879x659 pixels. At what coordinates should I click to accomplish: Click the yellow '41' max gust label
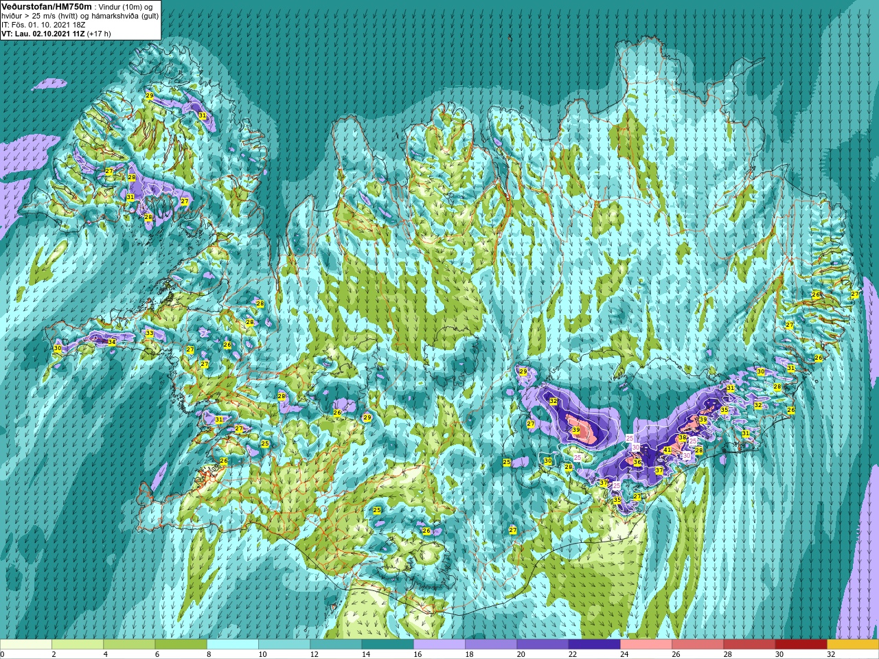tap(667, 450)
